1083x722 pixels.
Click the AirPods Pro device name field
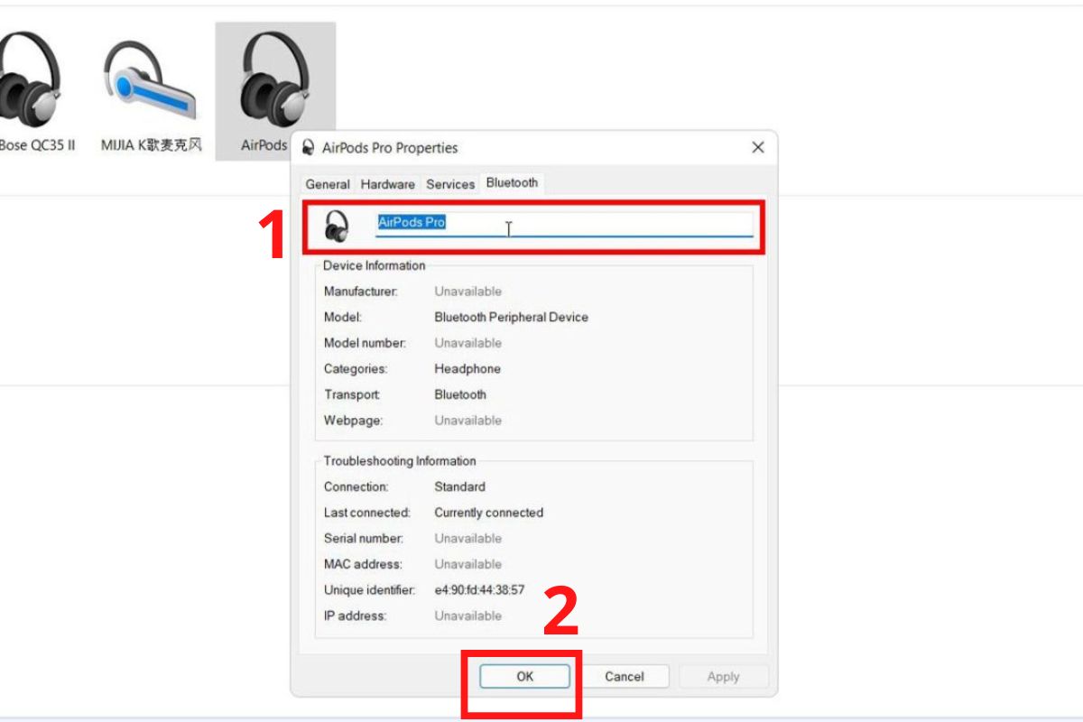point(564,224)
